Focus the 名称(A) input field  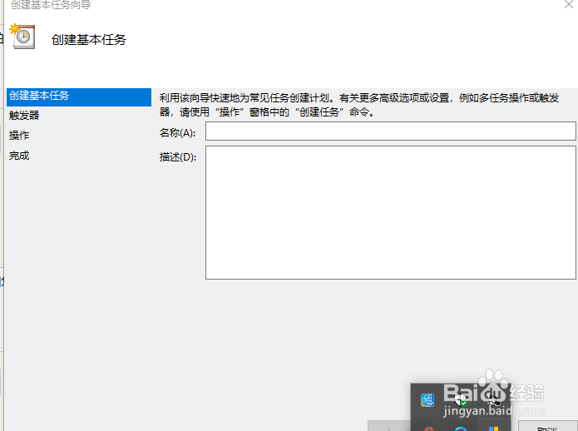pos(391,131)
